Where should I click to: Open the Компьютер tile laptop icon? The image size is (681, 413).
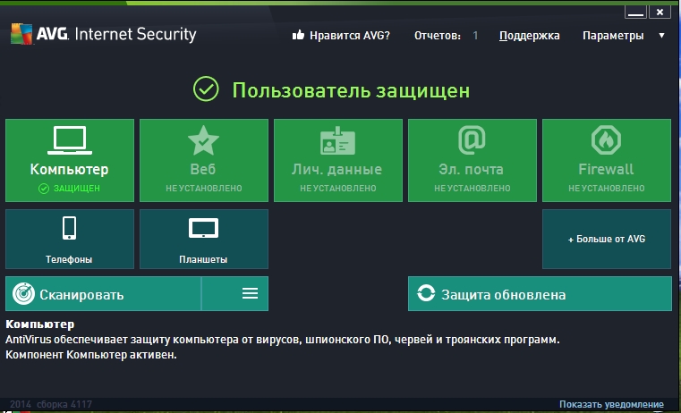click(70, 140)
